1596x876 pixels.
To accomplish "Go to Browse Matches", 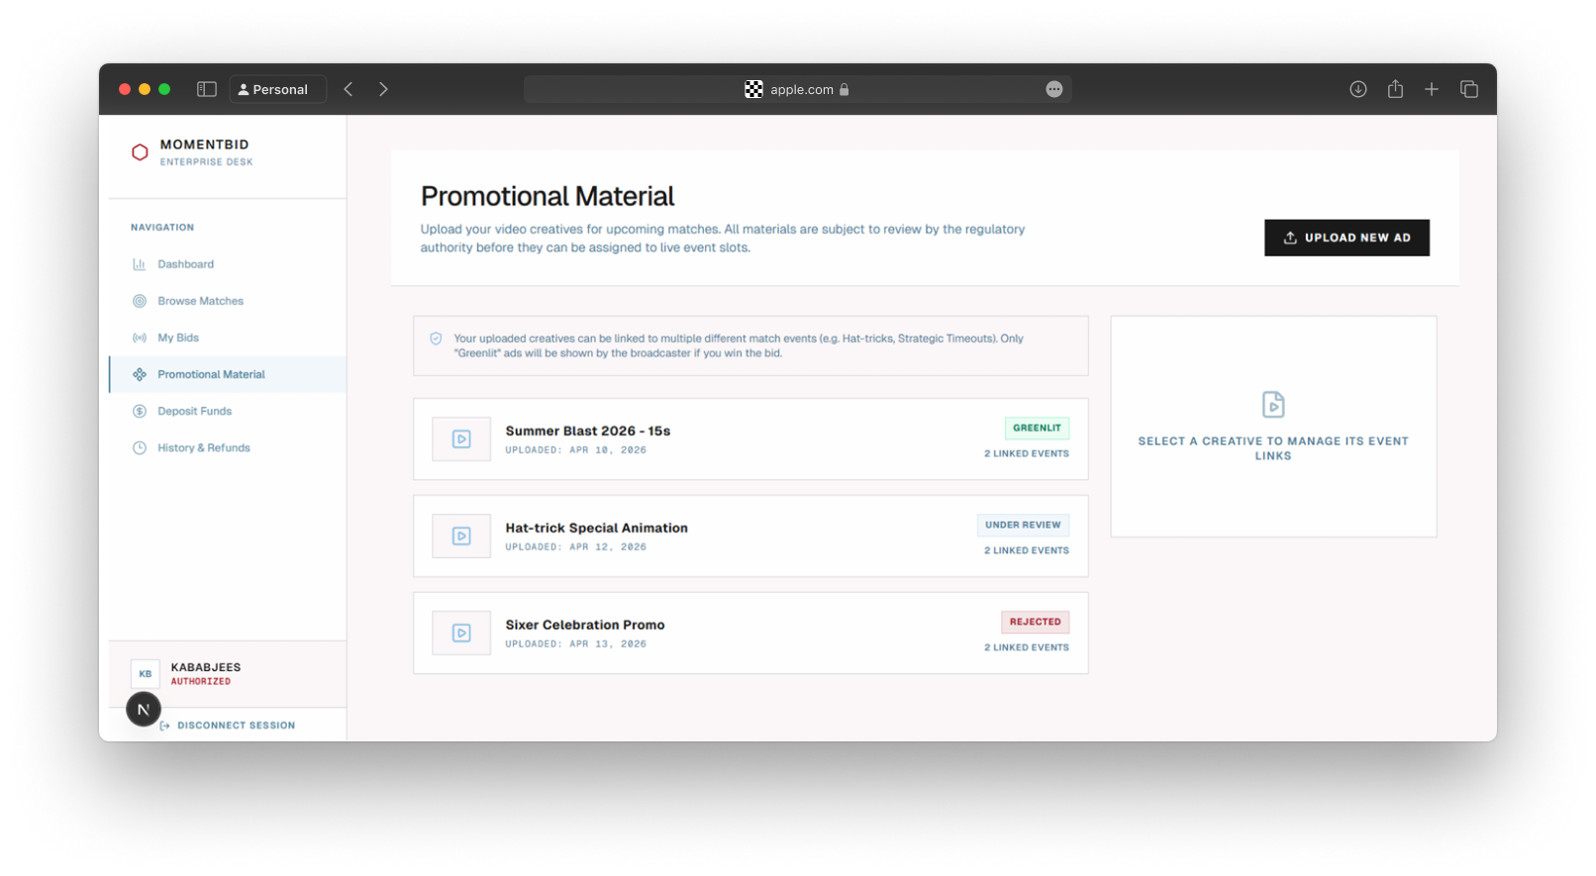I will [x=227, y=301].
